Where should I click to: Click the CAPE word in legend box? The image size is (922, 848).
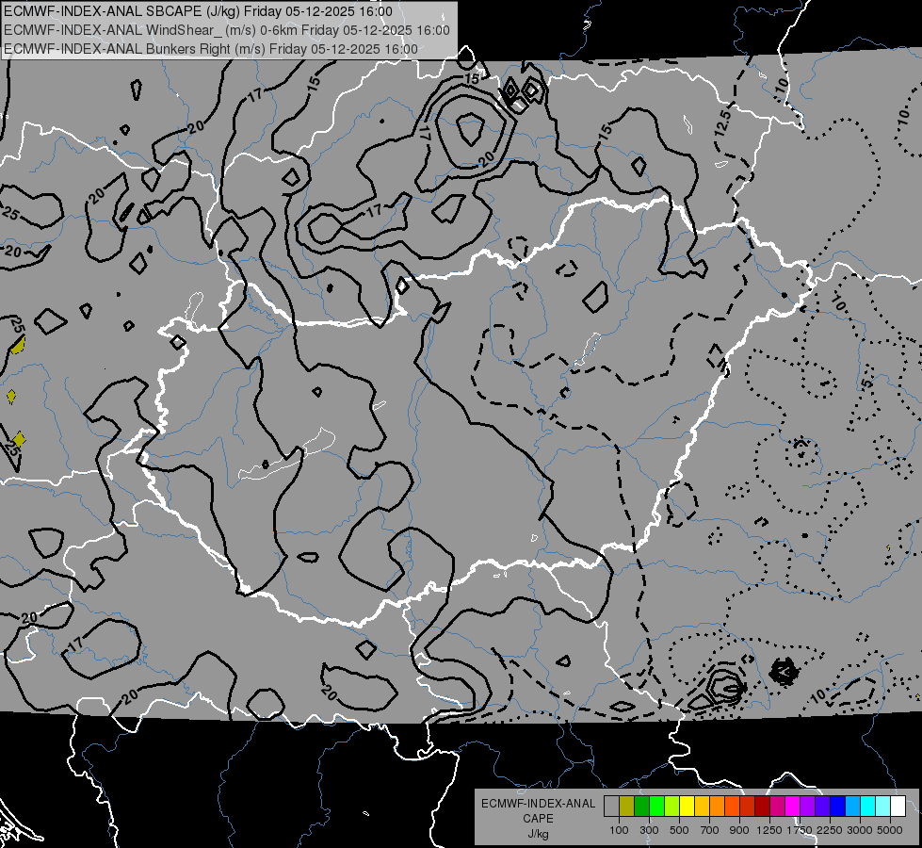click(x=538, y=819)
